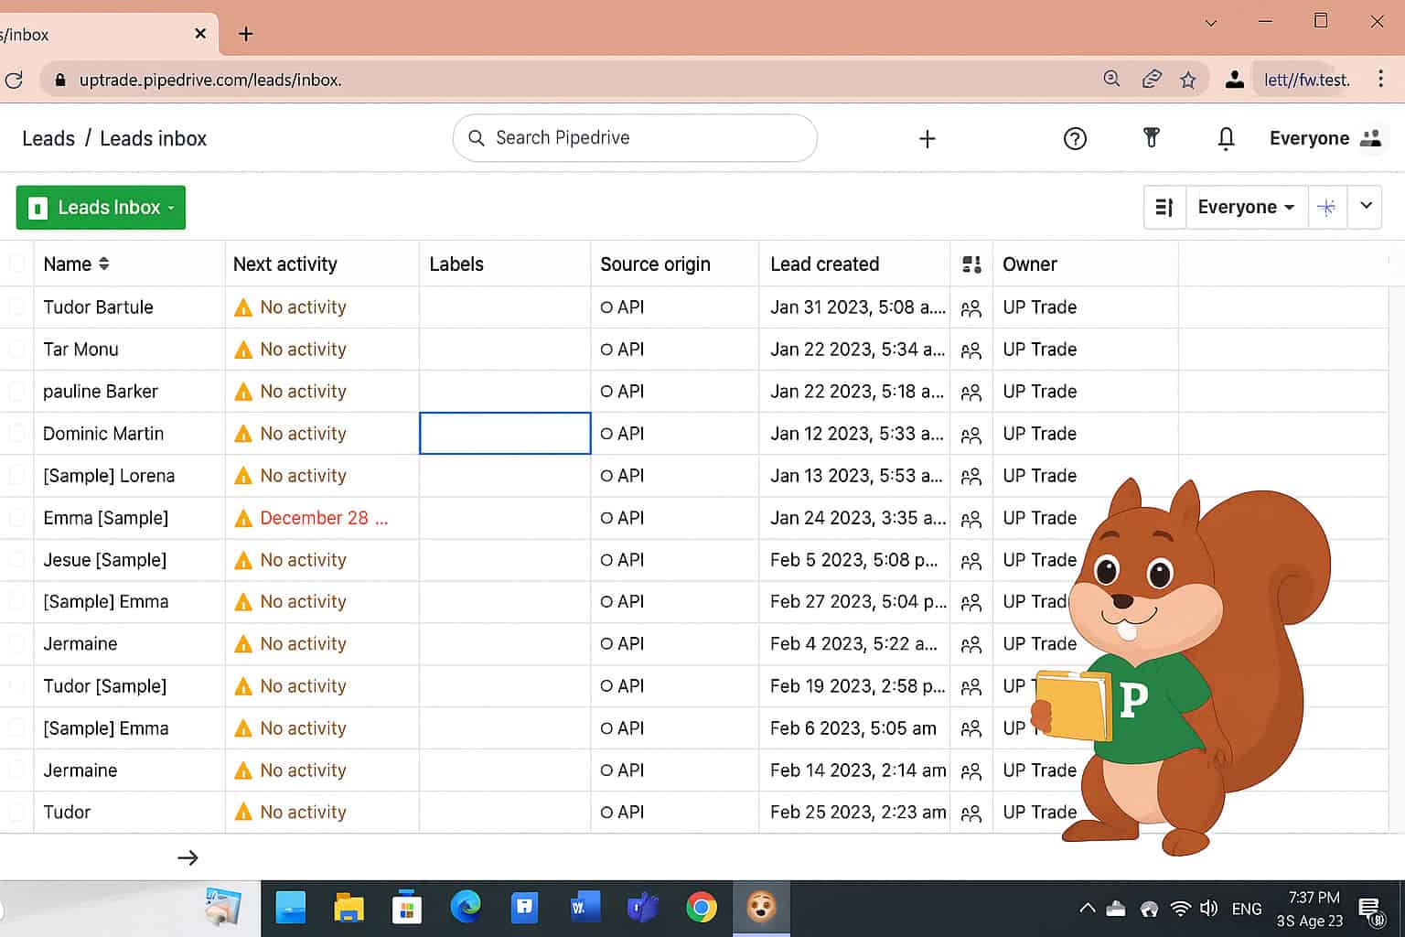
Task: Toggle the select-all checkbox in header
Action: (x=16, y=264)
